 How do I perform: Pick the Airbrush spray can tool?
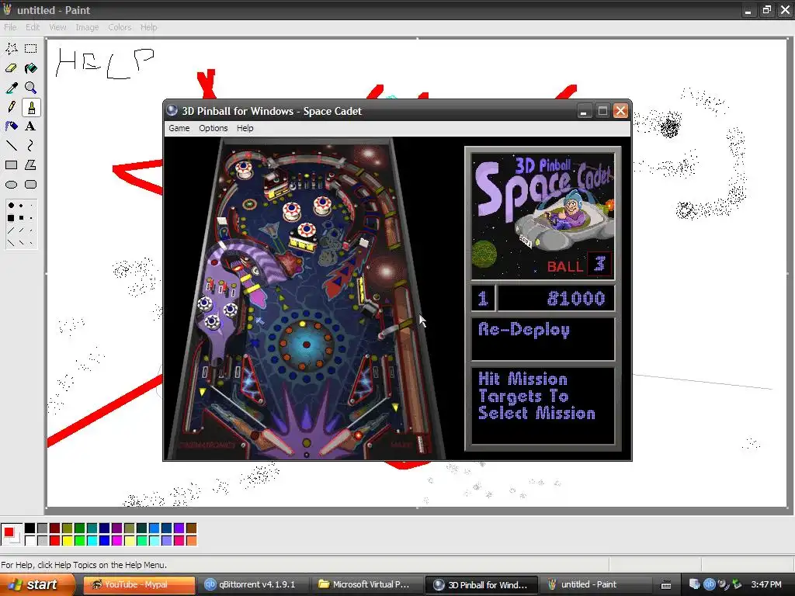click(11, 126)
